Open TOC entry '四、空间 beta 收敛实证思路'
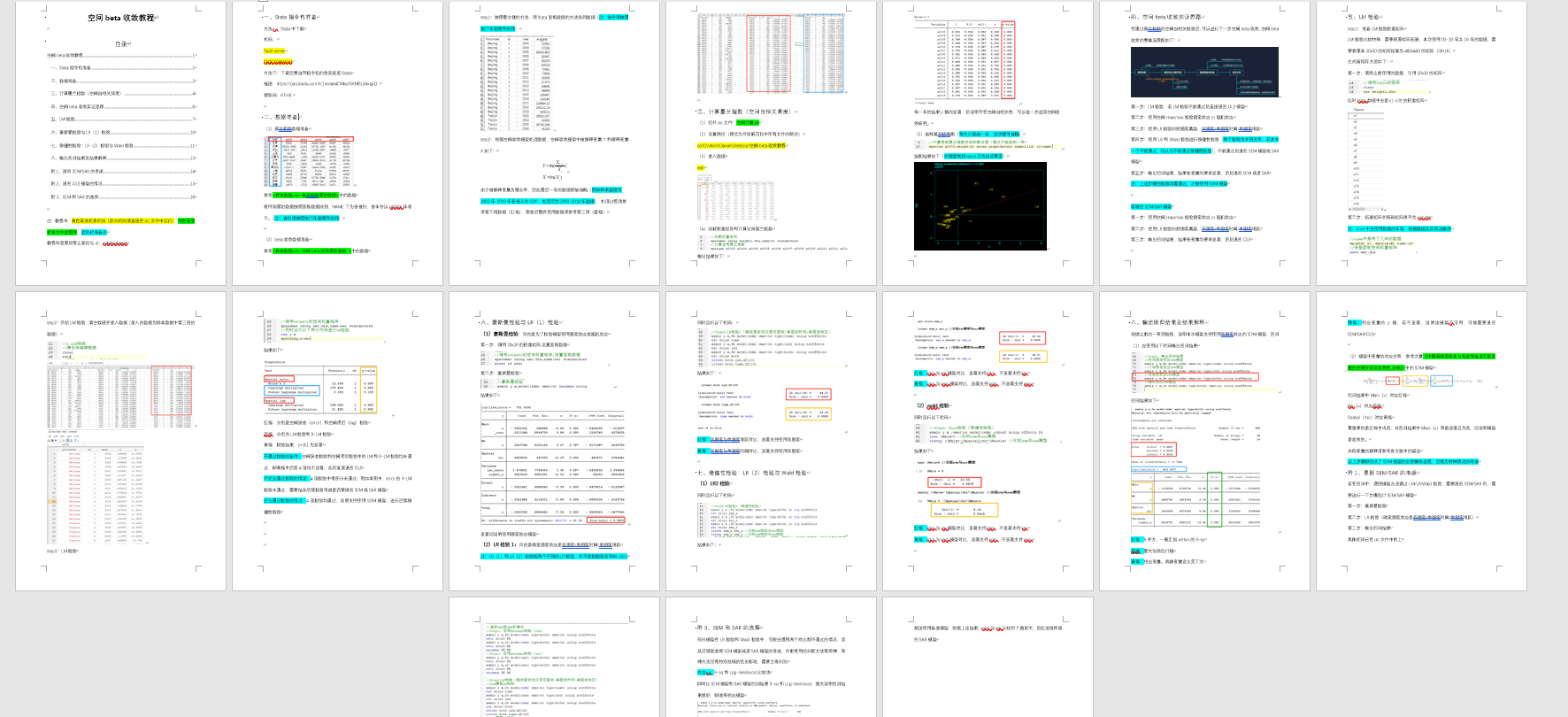 (x=122, y=106)
